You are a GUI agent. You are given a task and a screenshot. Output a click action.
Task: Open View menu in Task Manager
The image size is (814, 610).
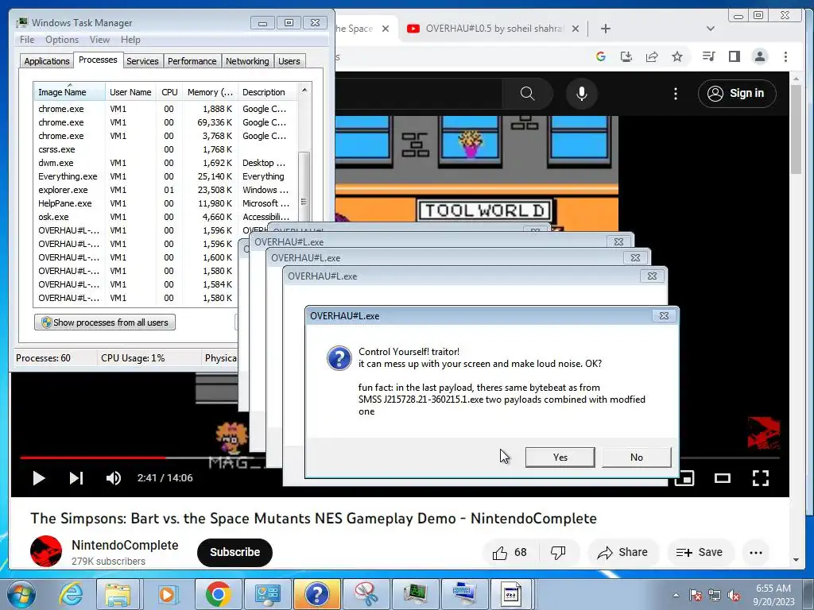tap(99, 40)
